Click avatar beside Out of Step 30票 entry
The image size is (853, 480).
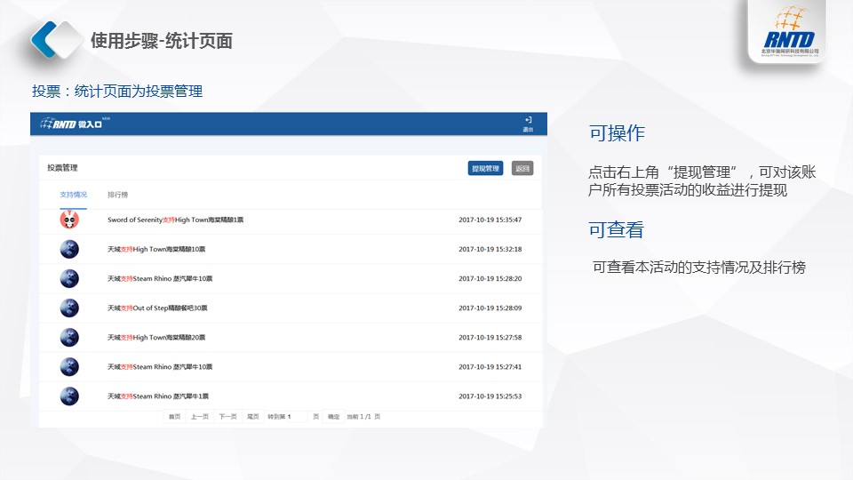pyautogui.click(x=69, y=308)
